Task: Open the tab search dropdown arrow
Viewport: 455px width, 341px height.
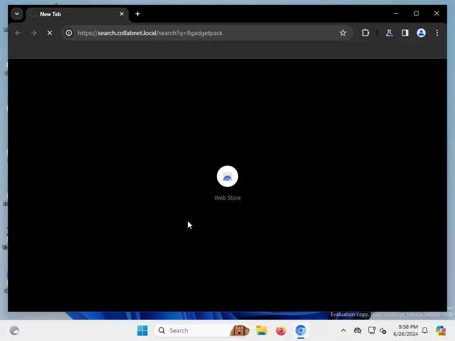Action: point(17,14)
